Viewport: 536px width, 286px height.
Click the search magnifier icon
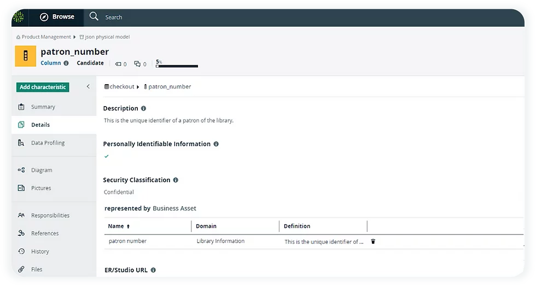pyautogui.click(x=94, y=16)
